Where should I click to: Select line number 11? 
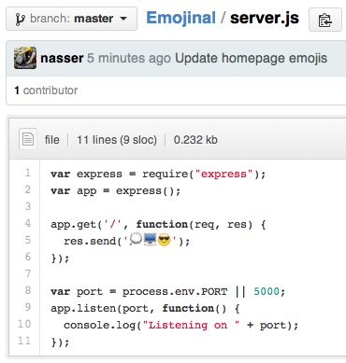click(x=24, y=341)
